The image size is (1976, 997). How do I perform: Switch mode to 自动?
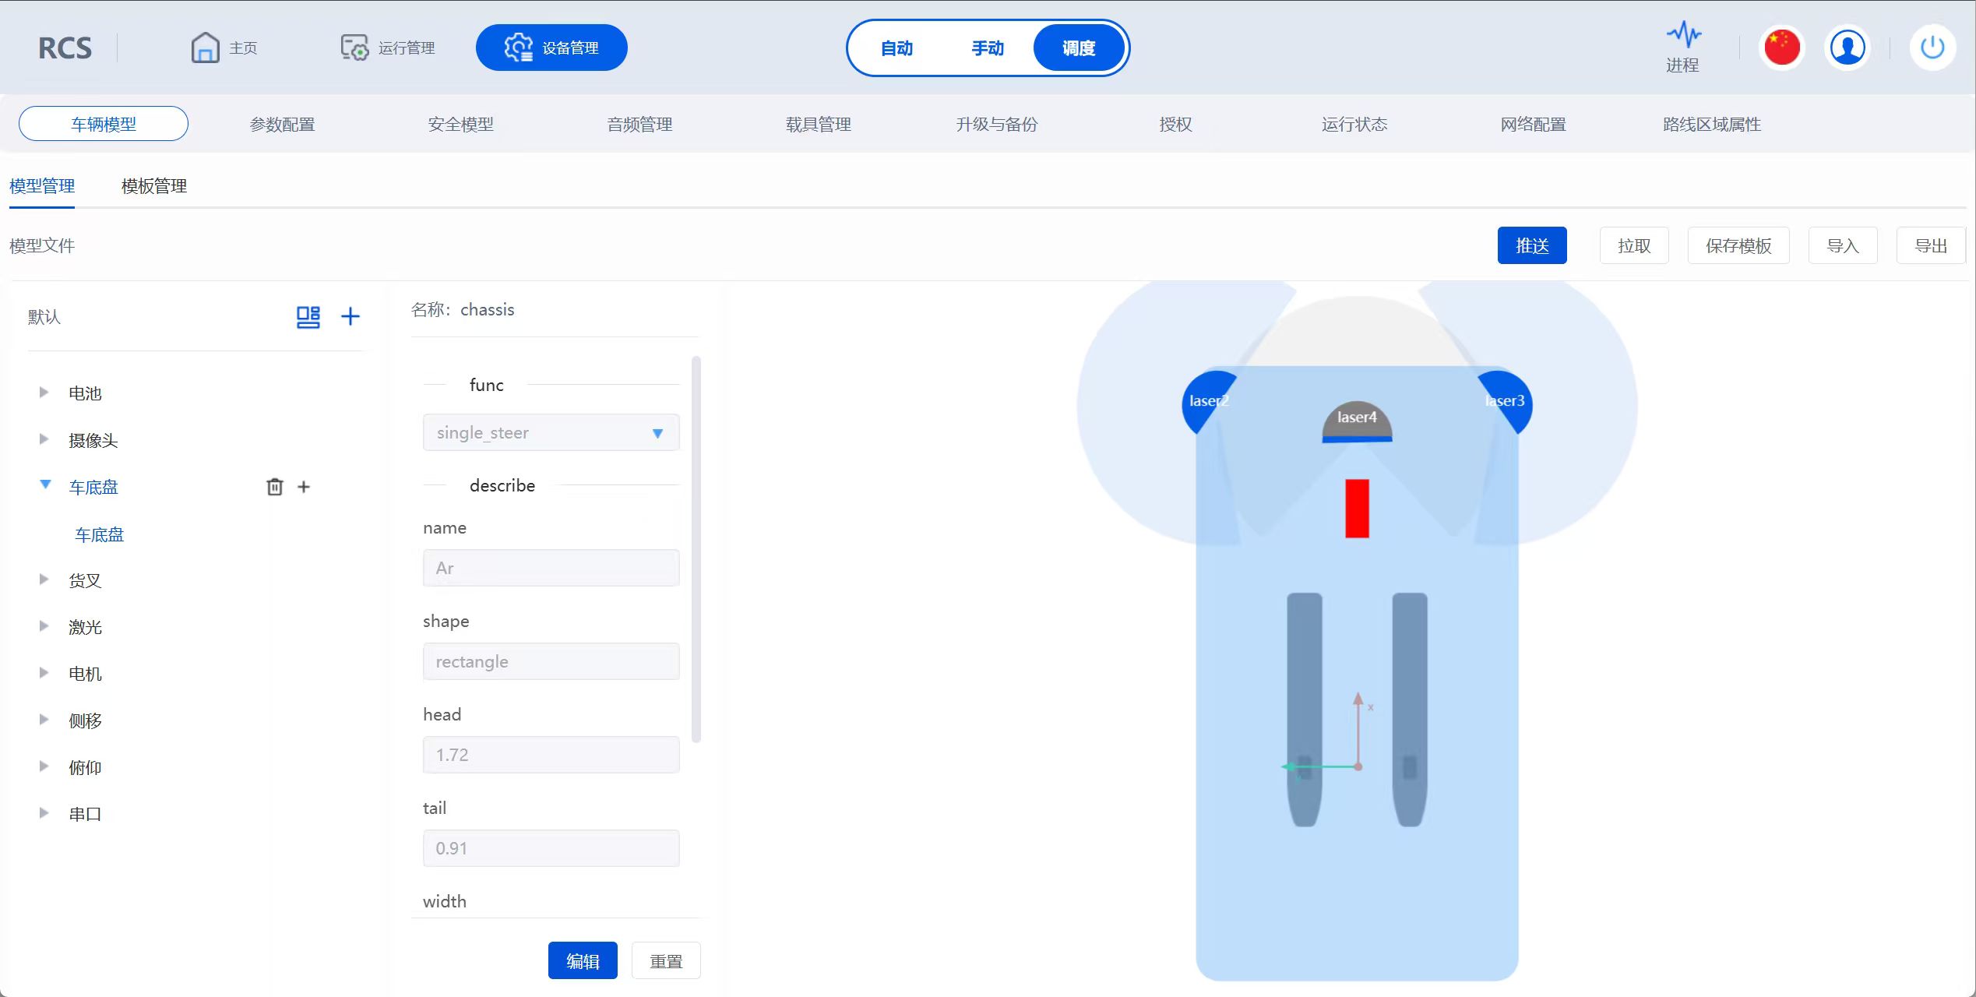(896, 48)
